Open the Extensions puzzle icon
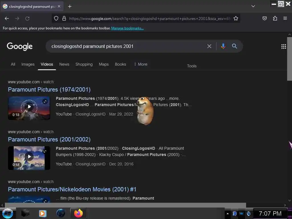 point(275,18)
